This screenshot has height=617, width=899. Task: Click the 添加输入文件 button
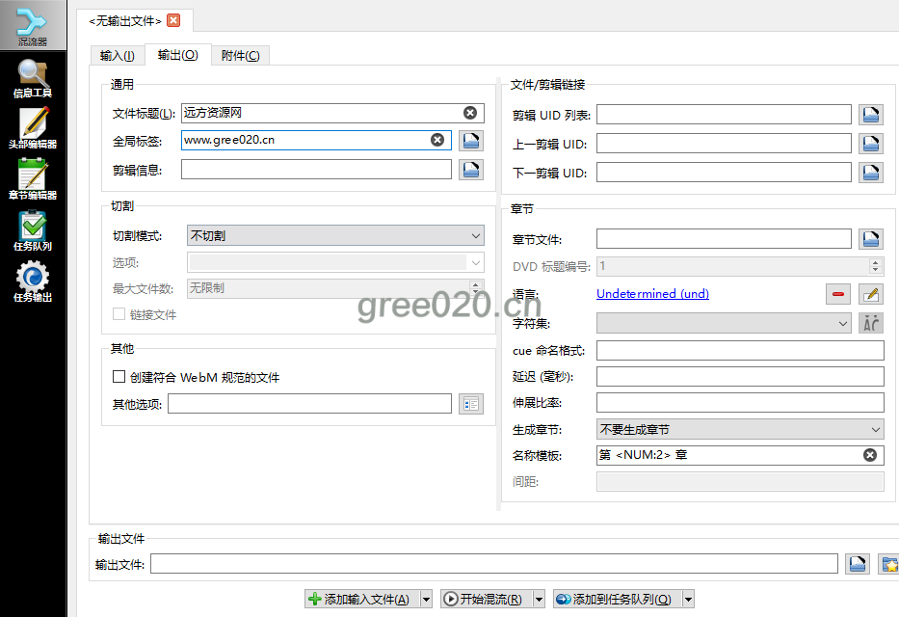tap(361, 599)
